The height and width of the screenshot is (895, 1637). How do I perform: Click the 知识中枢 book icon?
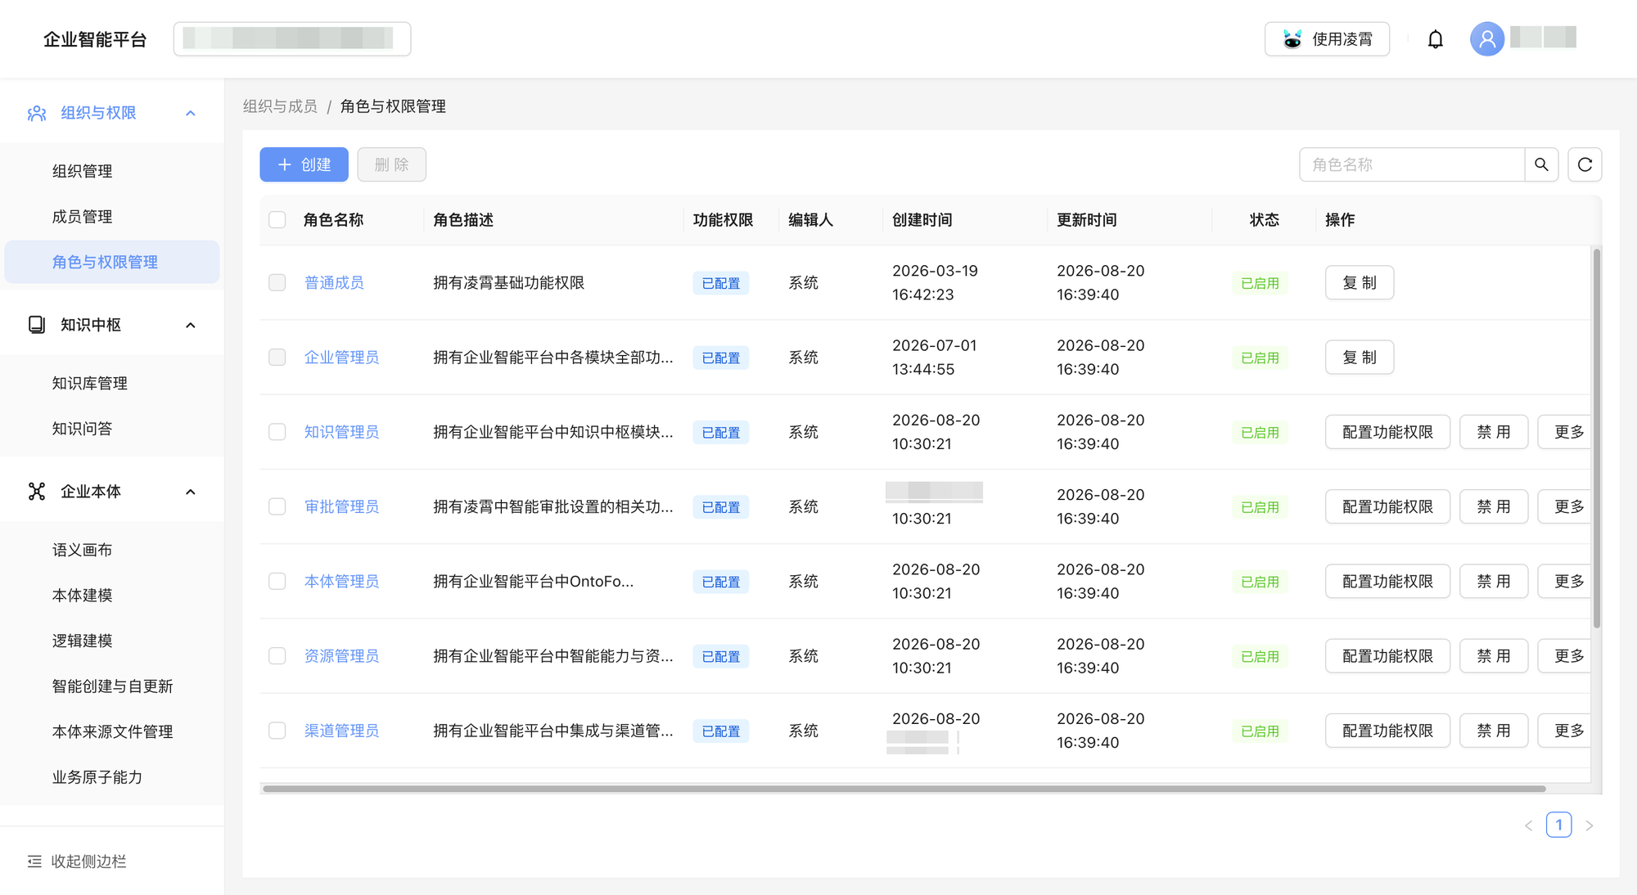(x=37, y=325)
